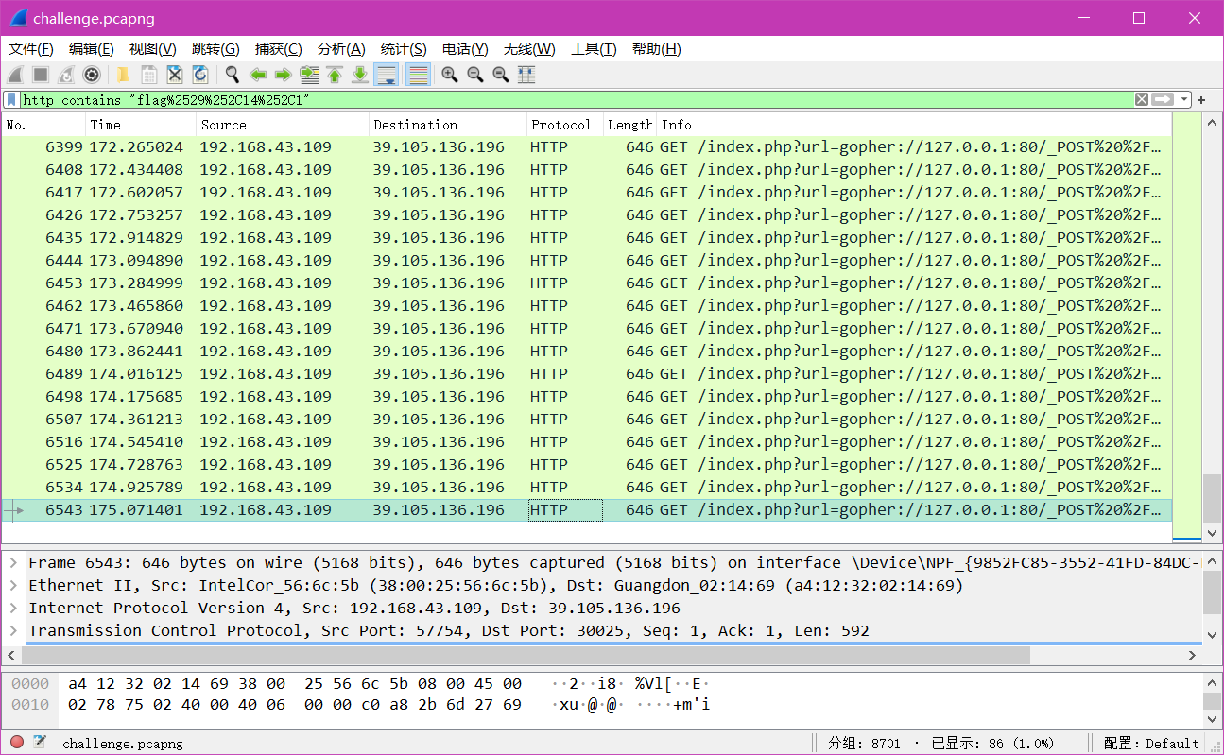Open the 视图(V) menu
Screen dimensions: 1224x755
[x=153, y=49]
